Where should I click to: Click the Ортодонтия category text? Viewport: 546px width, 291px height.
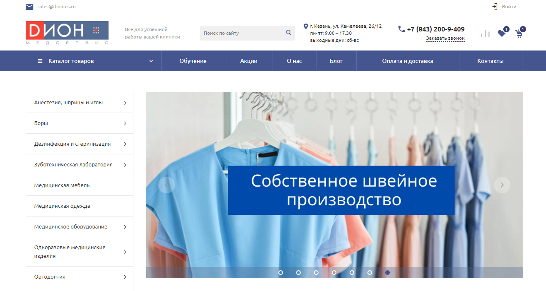tap(50, 277)
